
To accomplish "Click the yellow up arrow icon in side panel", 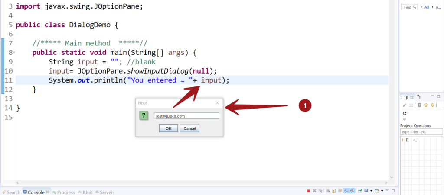I will (426, 105).
